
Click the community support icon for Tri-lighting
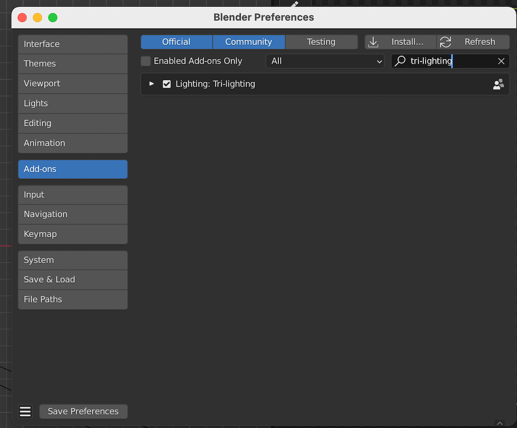(x=498, y=84)
